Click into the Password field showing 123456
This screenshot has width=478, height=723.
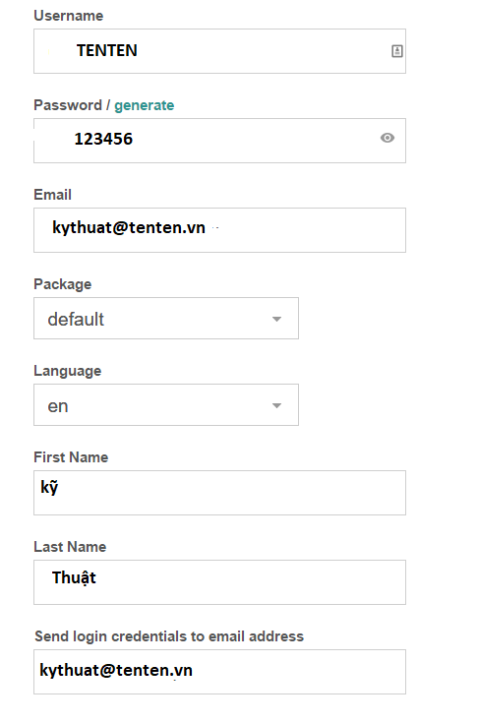[219, 141]
